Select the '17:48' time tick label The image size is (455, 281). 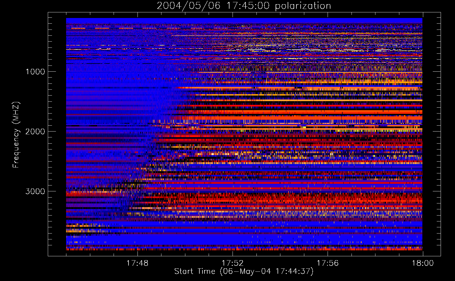(x=137, y=263)
